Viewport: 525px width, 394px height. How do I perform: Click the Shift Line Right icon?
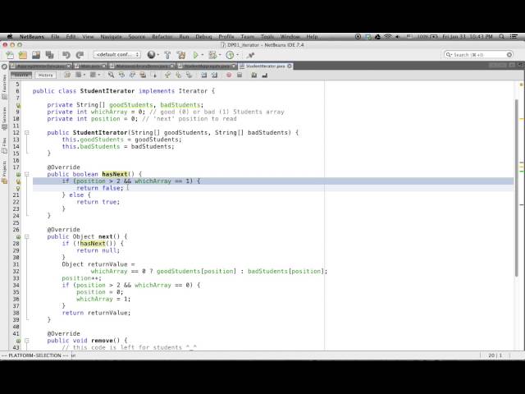pos(214,75)
